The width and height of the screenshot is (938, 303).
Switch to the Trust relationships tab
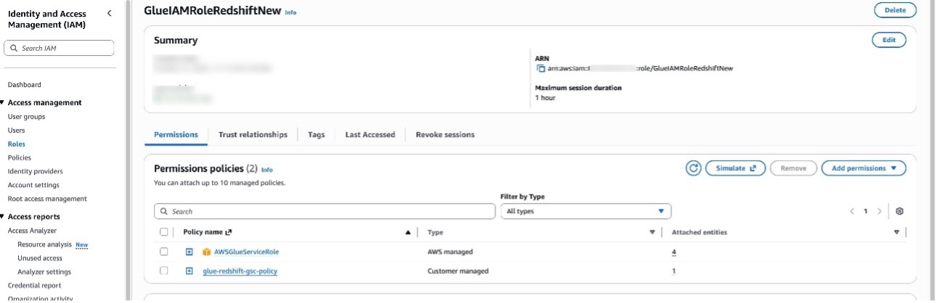[x=253, y=135]
